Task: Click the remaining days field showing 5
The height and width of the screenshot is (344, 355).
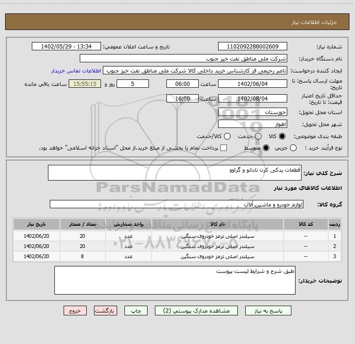Action: [x=133, y=84]
